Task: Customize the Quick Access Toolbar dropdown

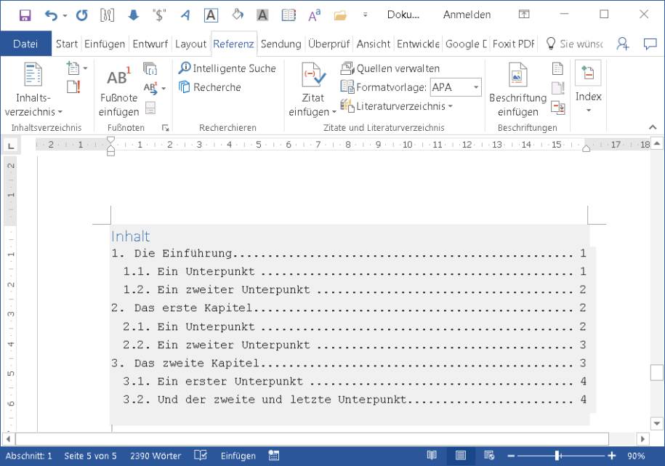Action: tap(365, 15)
